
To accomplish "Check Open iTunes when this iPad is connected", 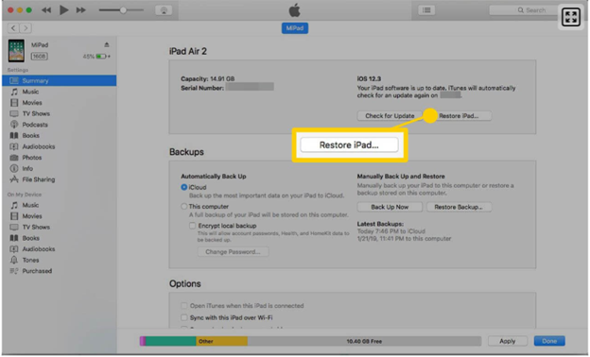I will 184,305.
